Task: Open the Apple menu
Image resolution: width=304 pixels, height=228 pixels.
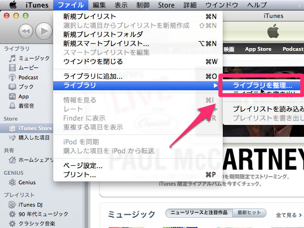Action: [13, 5]
